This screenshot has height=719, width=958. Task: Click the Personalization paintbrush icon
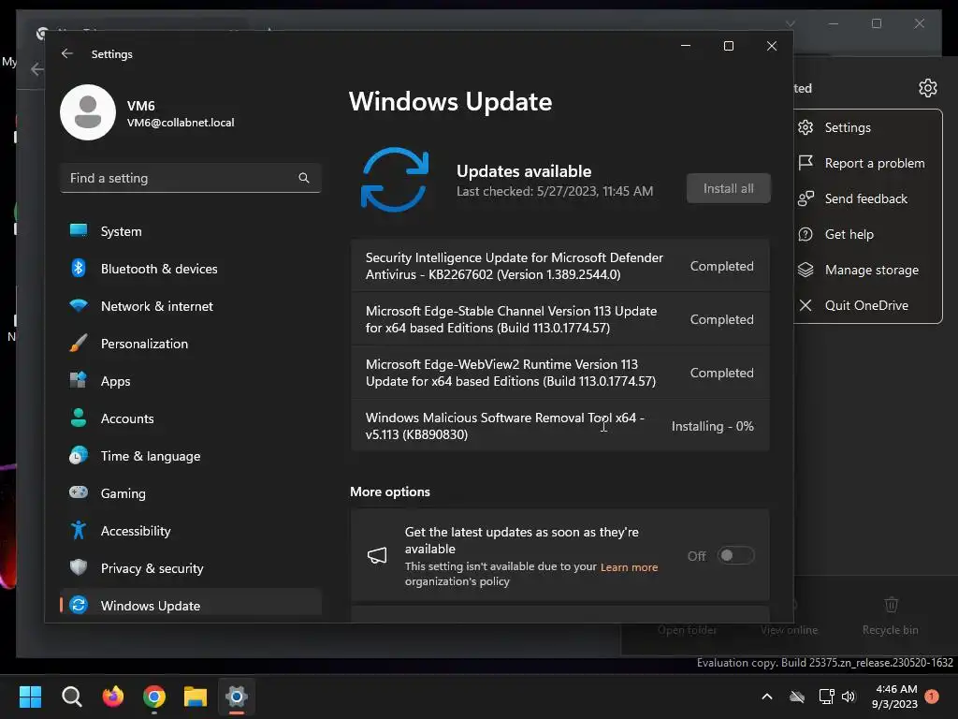coord(79,343)
